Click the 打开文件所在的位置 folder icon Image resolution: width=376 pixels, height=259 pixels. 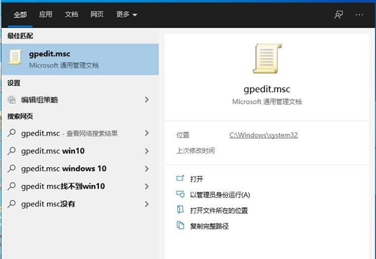tap(180, 210)
